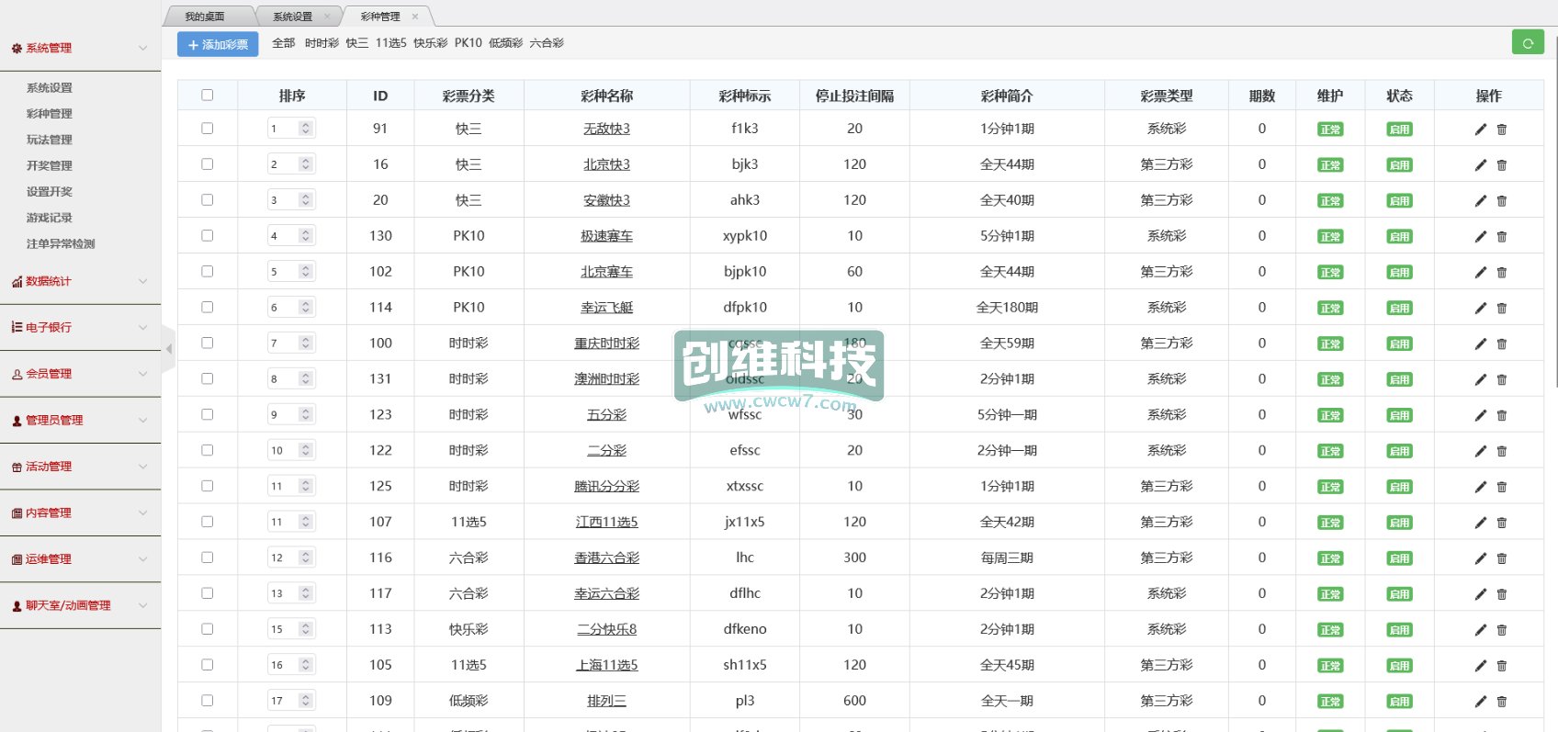1558x732 pixels.
Task: Open the 开奖管理 sidebar link
Action: coord(50,165)
